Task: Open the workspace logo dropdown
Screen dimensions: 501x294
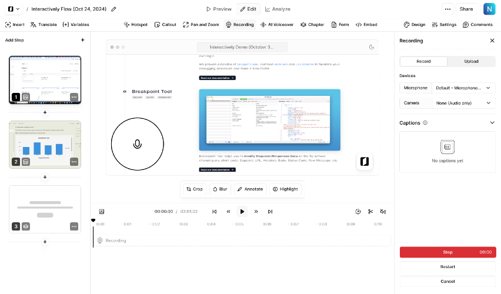Action: (14, 9)
